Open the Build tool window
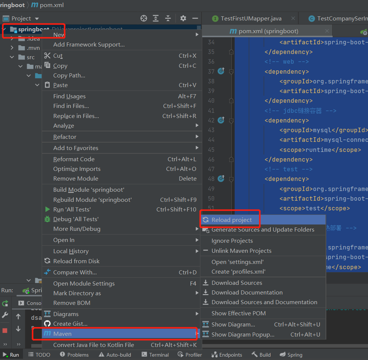 [261, 355]
